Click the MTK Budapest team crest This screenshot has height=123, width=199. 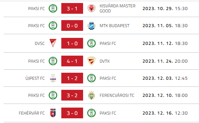point(91,25)
